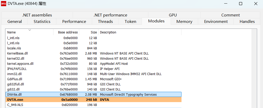Click the Description column header
The width and height of the screenshot is (263, 108).
[x=108, y=32]
